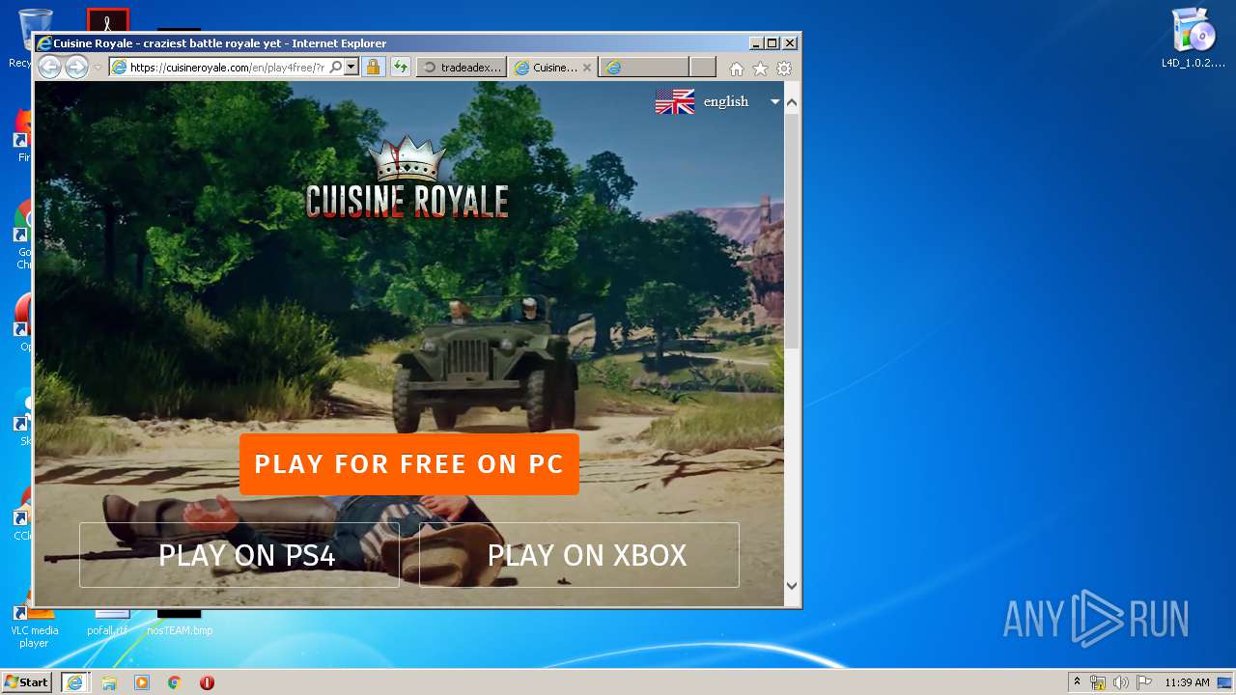This screenshot has height=695, width=1236.
Task: View the security lock icon report
Action: tap(373, 67)
